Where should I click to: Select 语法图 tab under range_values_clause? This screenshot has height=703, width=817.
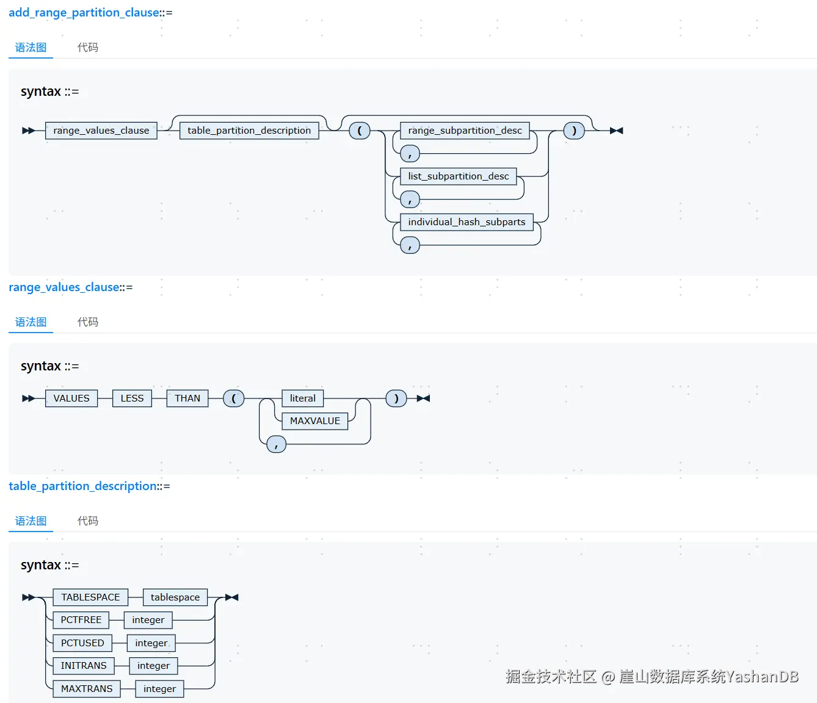[x=31, y=322]
